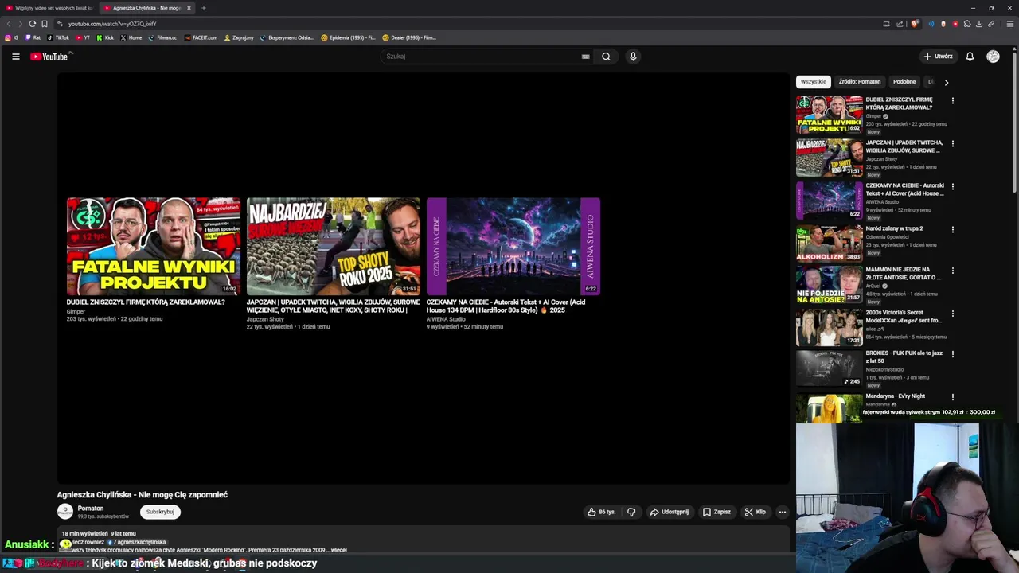1019x573 pixels.
Task: Open the TikTok bookmark
Action: 58,37
